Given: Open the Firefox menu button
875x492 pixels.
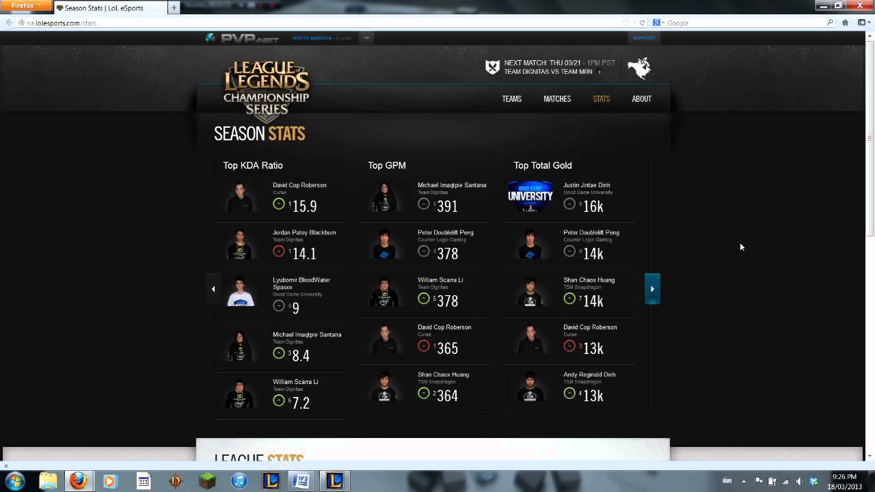Looking at the screenshot, I should coord(26,5).
